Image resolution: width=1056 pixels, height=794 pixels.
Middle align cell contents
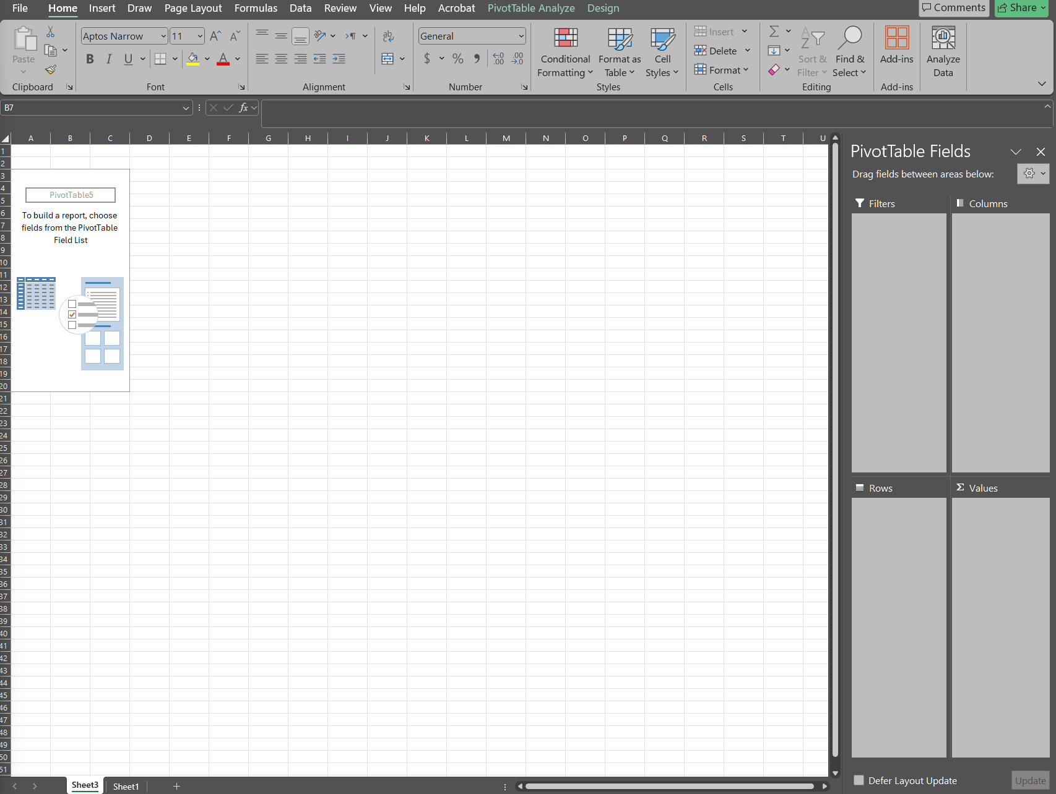281,36
